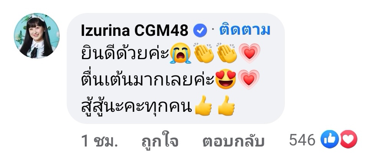View the 546 reactions count
385x153 pixels.
(x=302, y=140)
